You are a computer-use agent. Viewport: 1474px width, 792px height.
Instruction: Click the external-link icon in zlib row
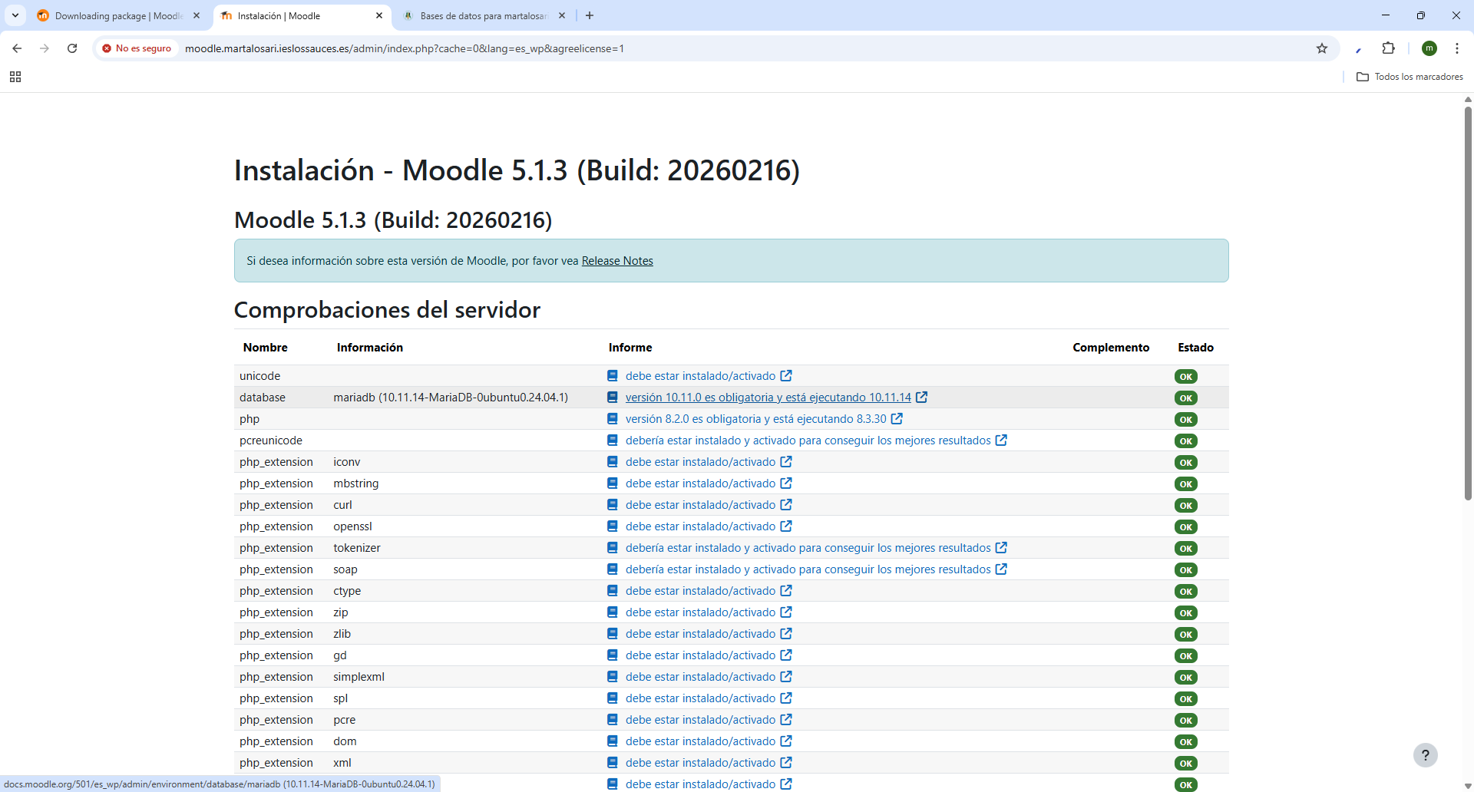coord(786,634)
